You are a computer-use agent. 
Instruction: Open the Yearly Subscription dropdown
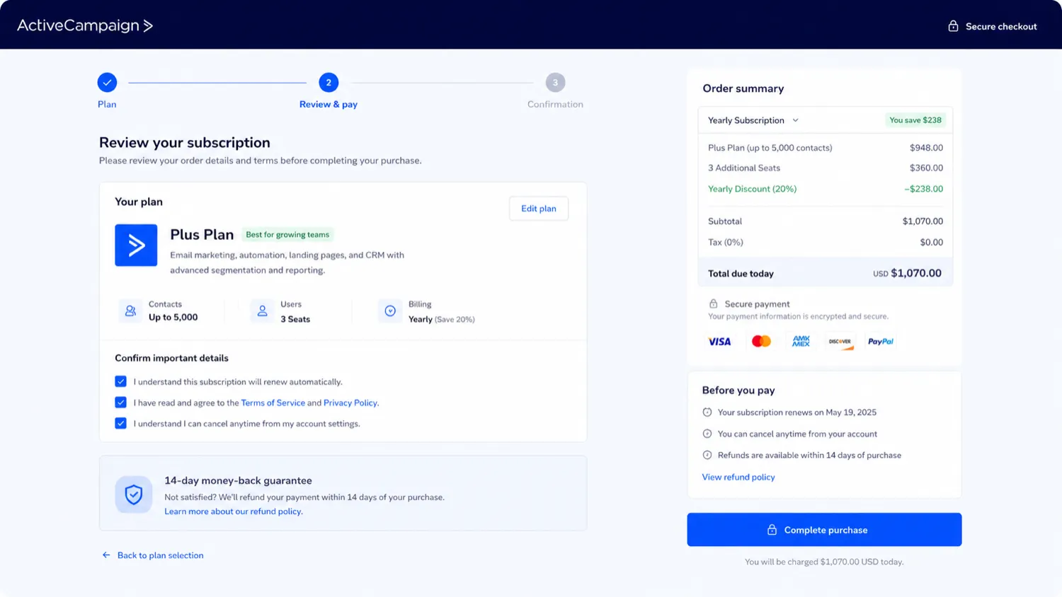pos(753,120)
